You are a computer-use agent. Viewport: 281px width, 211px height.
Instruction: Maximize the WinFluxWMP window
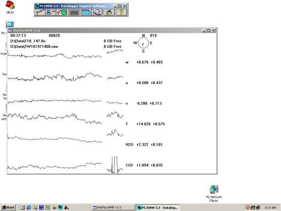[208, 30]
